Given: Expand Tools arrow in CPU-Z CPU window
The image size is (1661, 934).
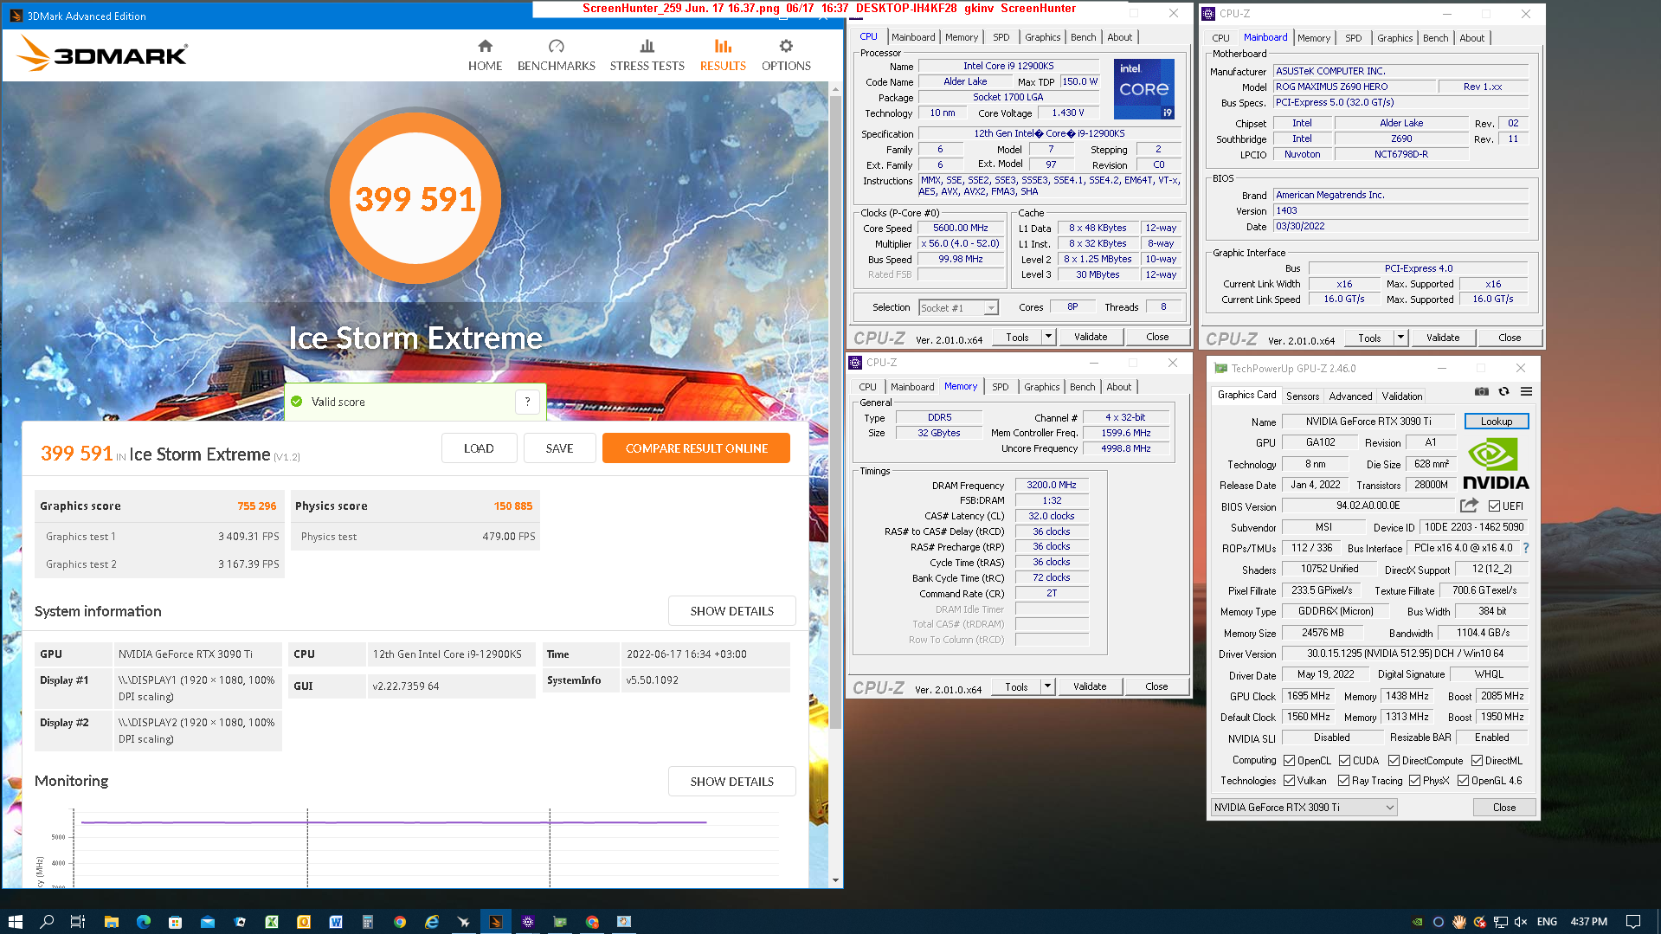Looking at the screenshot, I should pyautogui.click(x=1048, y=337).
